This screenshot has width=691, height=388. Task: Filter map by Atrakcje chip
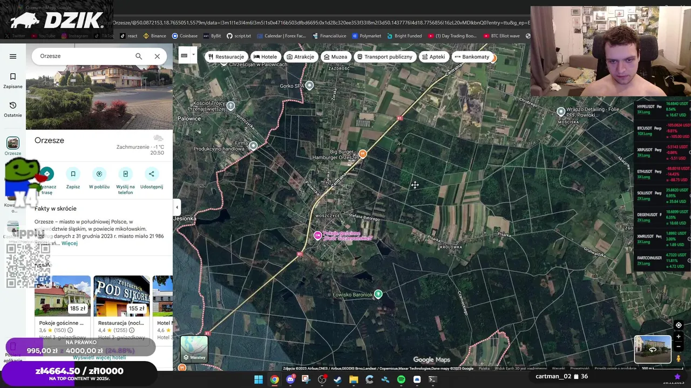pyautogui.click(x=301, y=57)
